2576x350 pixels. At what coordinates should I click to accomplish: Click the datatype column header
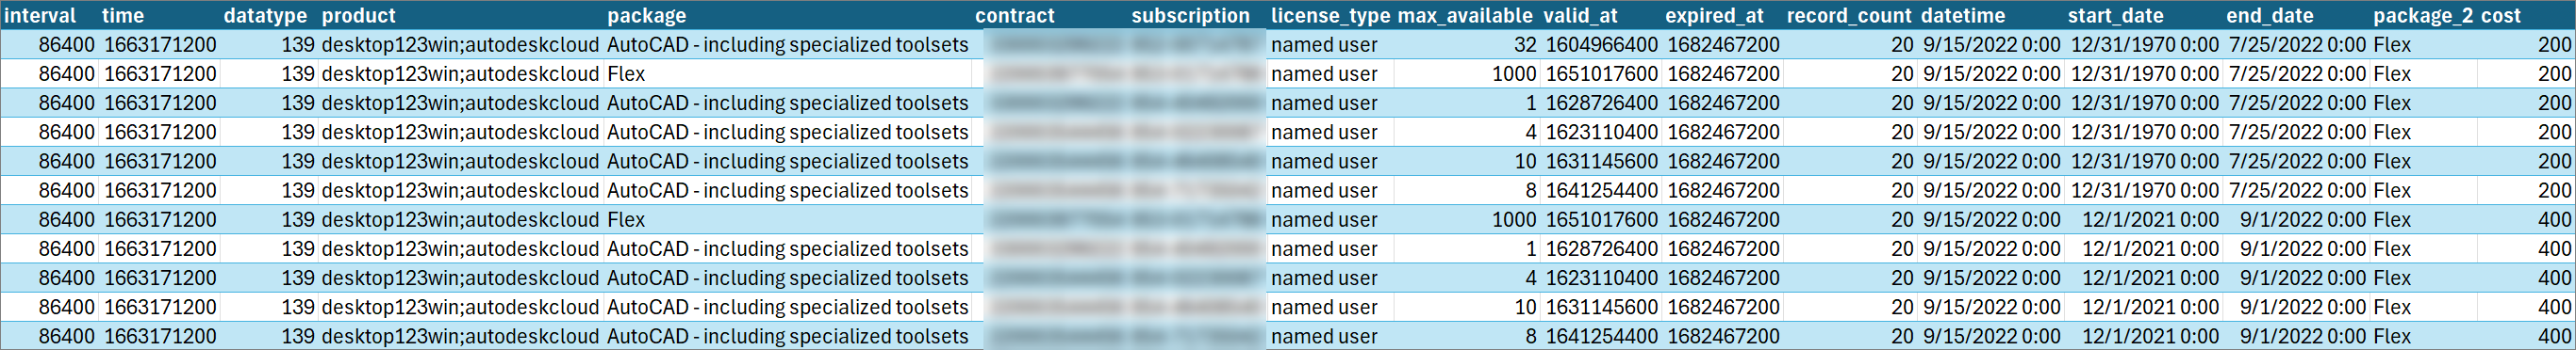(x=266, y=16)
